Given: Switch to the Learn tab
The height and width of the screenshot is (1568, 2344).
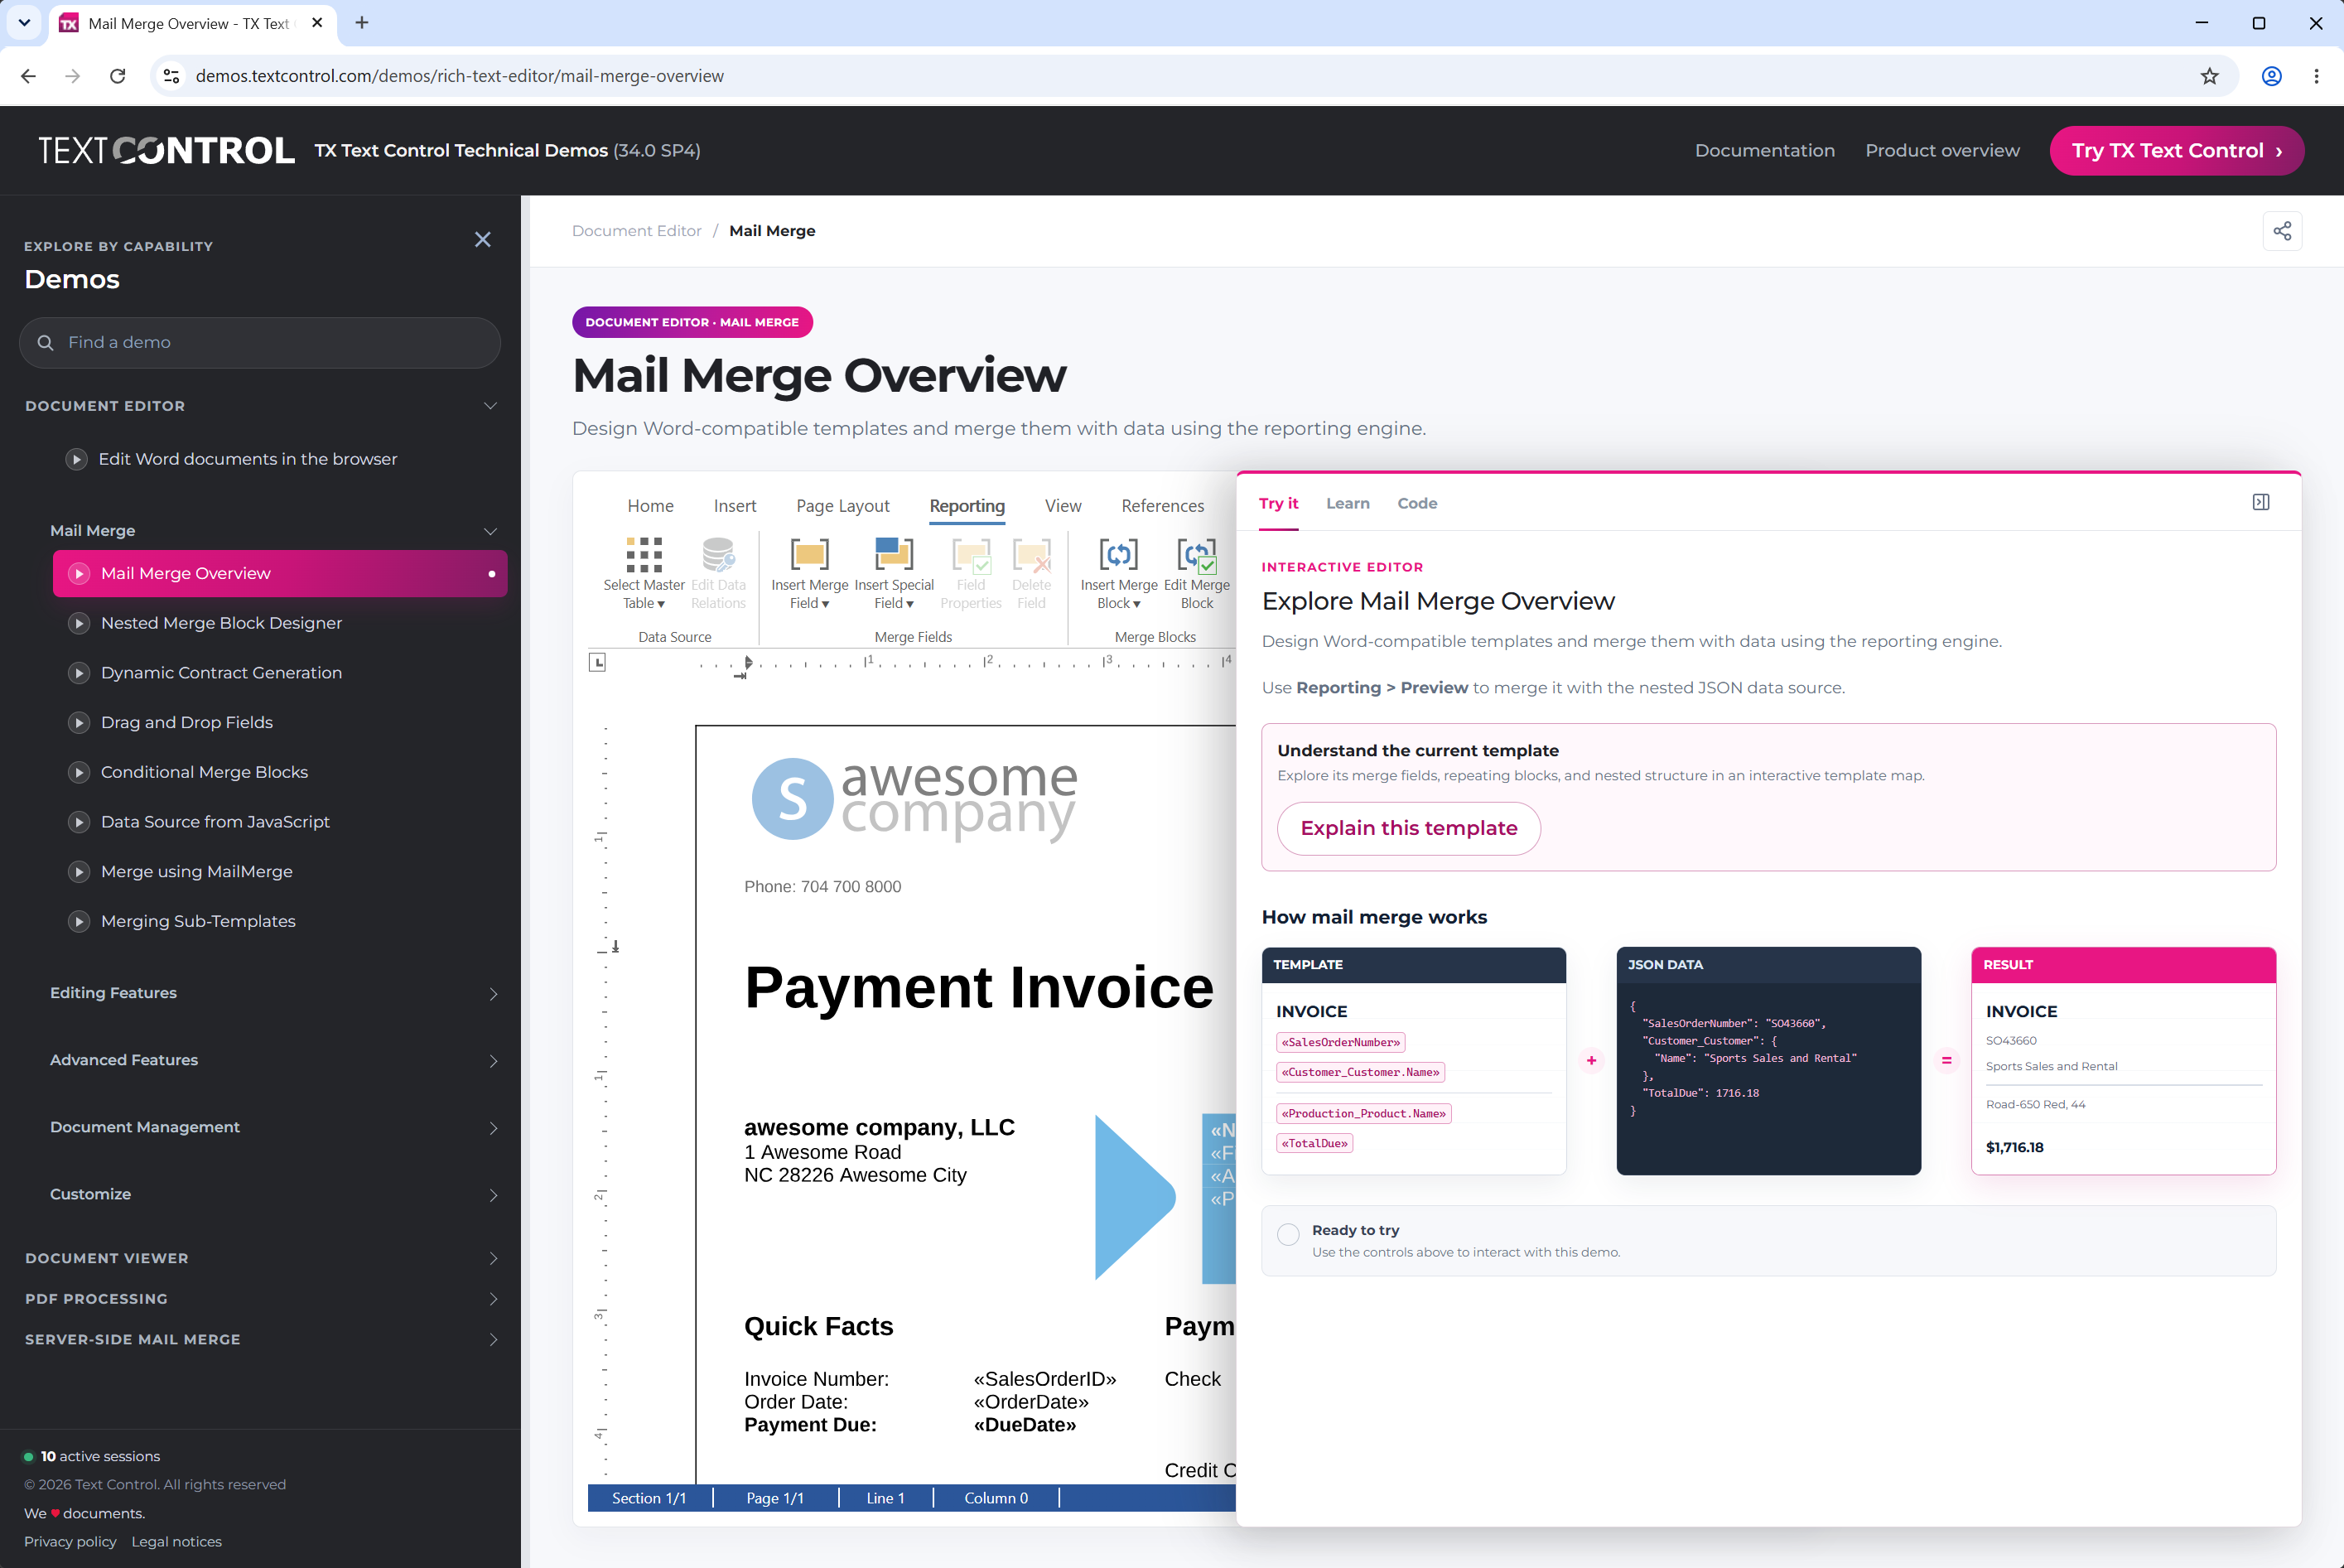Looking at the screenshot, I should coord(1348,503).
